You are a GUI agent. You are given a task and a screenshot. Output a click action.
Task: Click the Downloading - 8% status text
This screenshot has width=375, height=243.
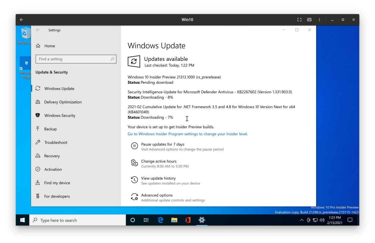pos(157,97)
